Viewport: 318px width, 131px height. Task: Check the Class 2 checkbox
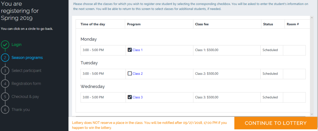130,74
